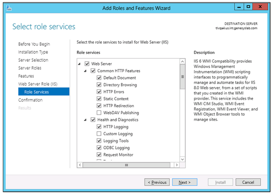Image resolution: width=273 pixels, height=195 pixels.
Task: Close the wizard window
Action: coord(260,7)
